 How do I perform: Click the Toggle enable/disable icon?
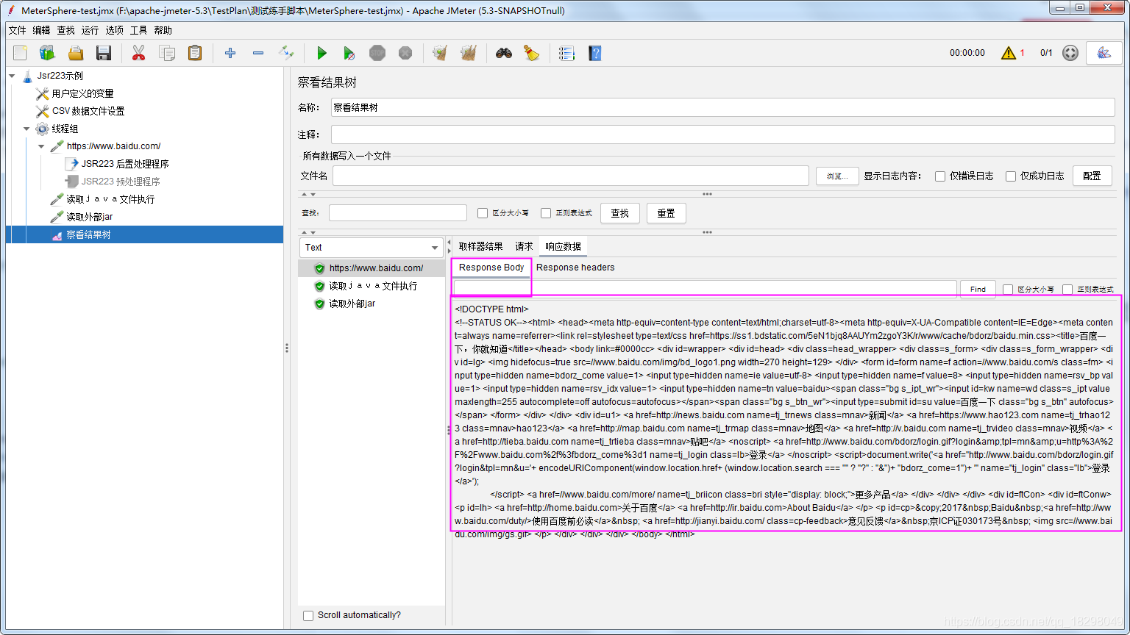coord(286,53)
